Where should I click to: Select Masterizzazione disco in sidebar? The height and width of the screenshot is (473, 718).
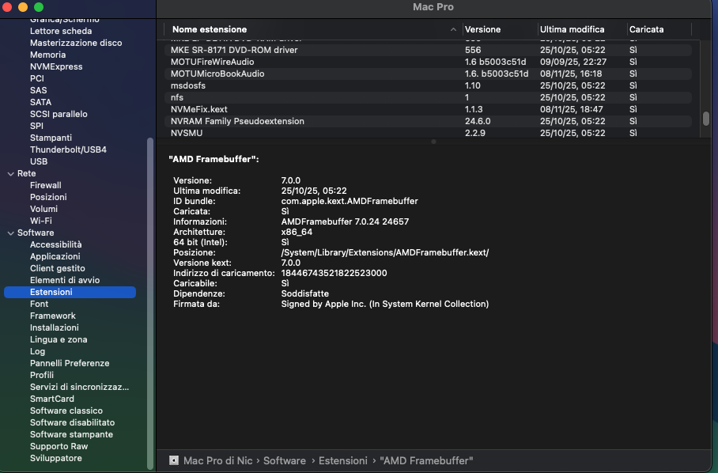(76, 43)
